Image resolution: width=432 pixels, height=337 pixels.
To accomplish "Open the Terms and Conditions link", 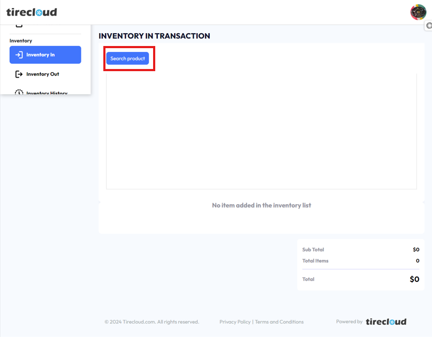I will point(279,322).
